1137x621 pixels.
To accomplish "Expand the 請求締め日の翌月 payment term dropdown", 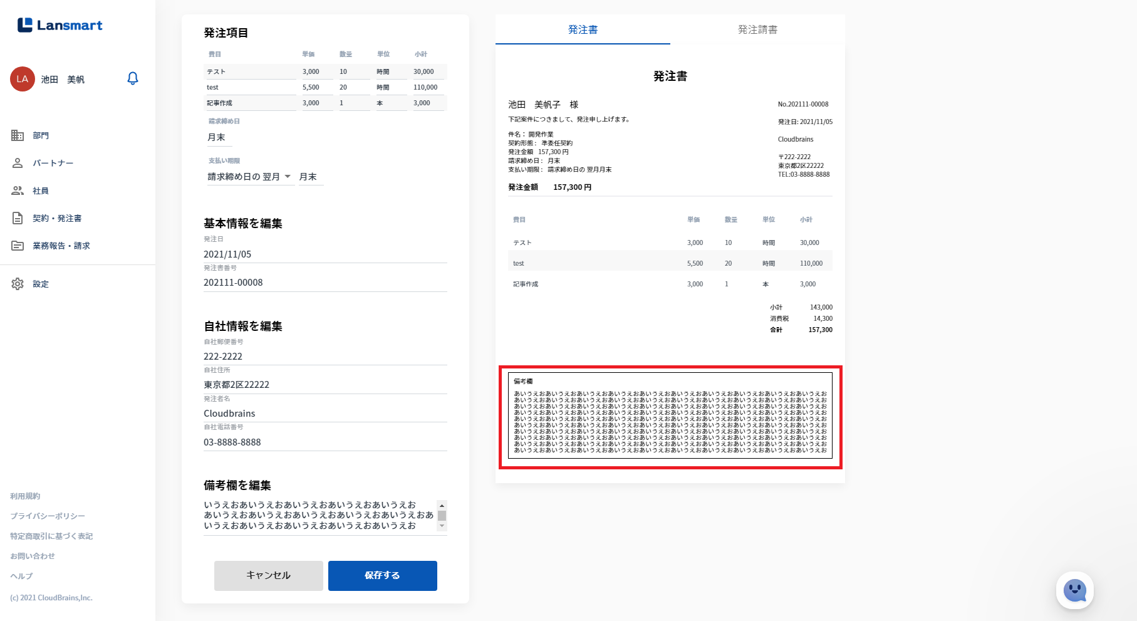I will pyautogui.click(x=288, y=177).
